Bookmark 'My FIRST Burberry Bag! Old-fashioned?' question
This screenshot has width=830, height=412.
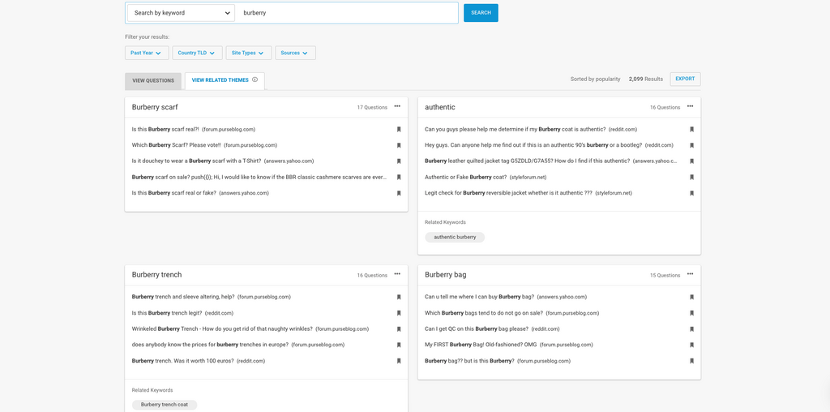691,345
